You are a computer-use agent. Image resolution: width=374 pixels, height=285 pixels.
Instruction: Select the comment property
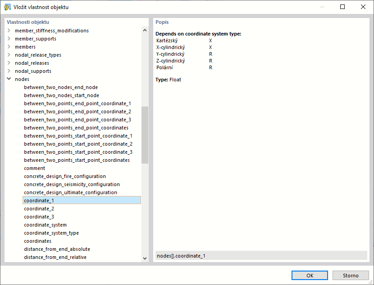pyautogui.click(x=35, y=168)
